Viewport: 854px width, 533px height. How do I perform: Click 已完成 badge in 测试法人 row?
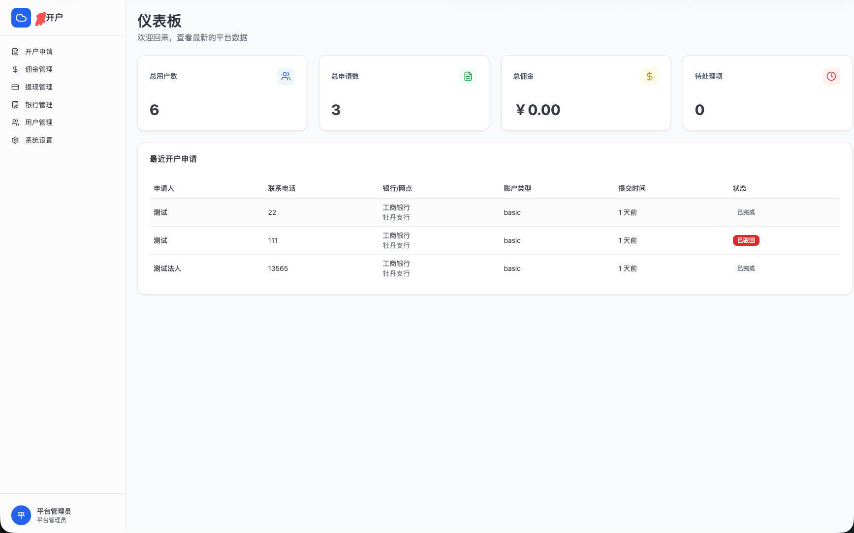pos(746,268)
